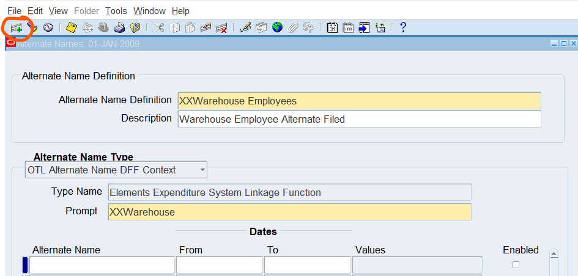Click the Delete record icon with red X
578x276 pixels.
(x=221, y=27)
